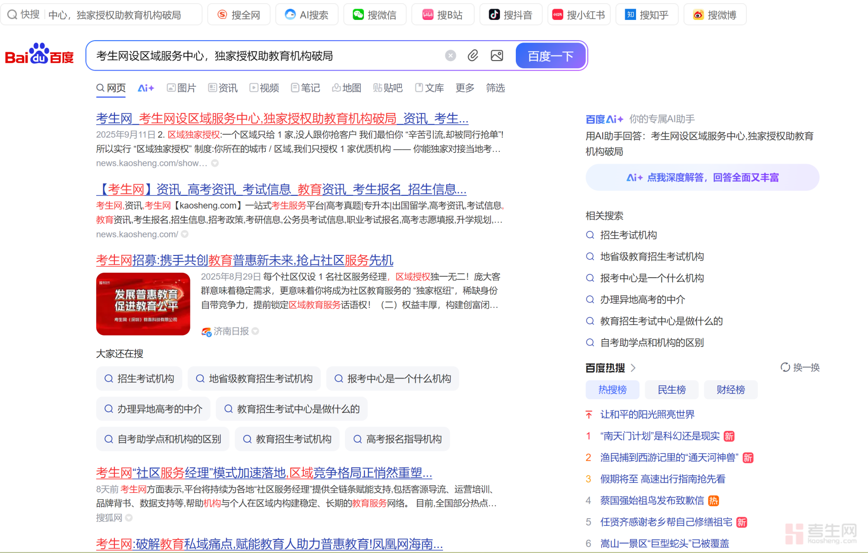Switch to the 视频 tab
Viewport: 868px width, 553px height.
pos(264,88)
